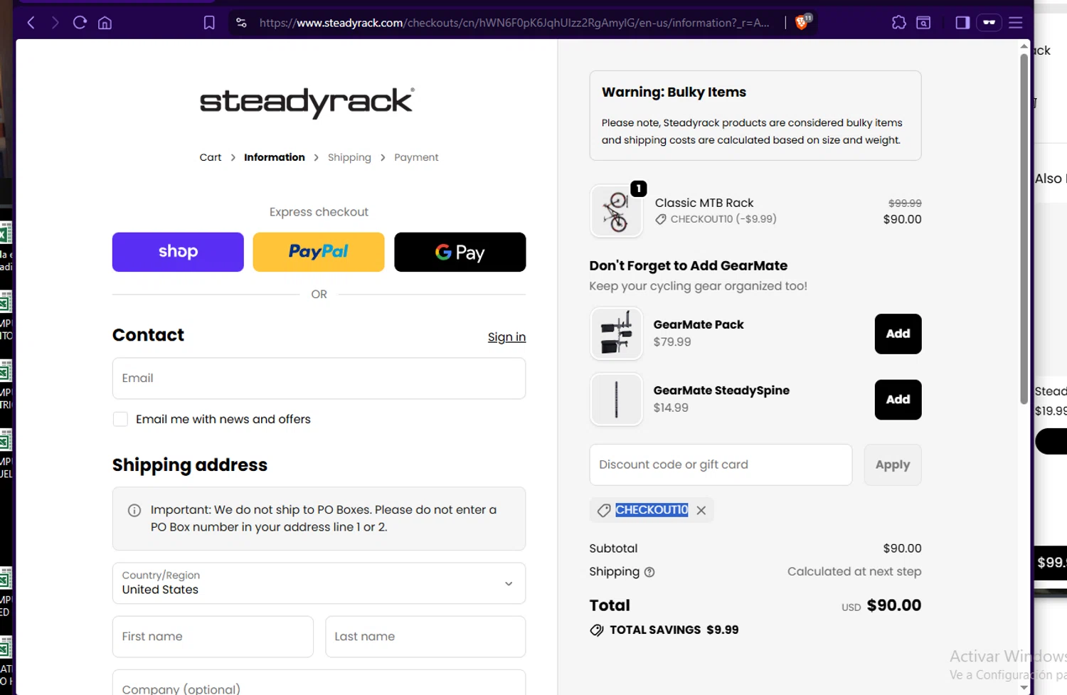Click the Warning: Bulky Items heading
The height and width of the screenshot is (695, 1067).
(674, 92)
